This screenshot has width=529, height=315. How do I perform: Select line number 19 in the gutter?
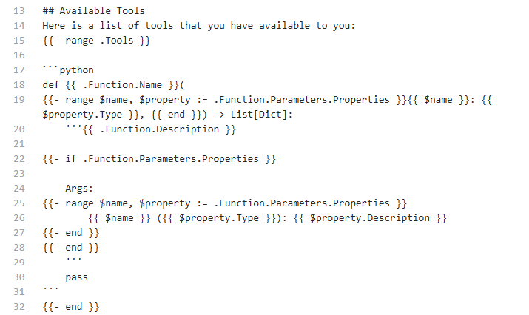pyautogui.click(x=18, y=100)
